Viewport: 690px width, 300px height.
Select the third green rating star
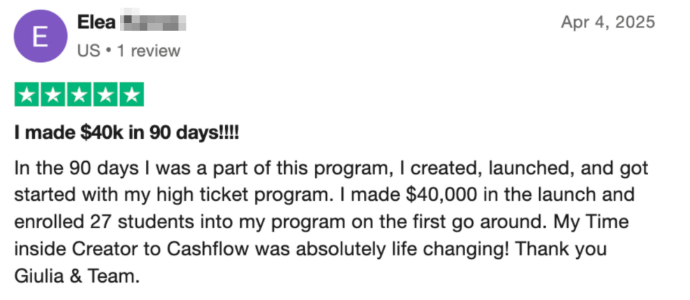tap(79, 96)
